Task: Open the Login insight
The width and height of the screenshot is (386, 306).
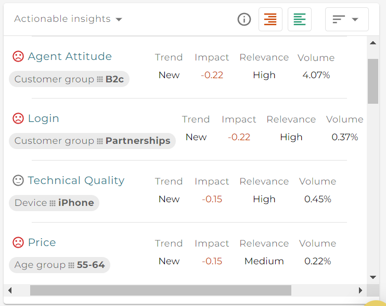Action: point(44,119)
